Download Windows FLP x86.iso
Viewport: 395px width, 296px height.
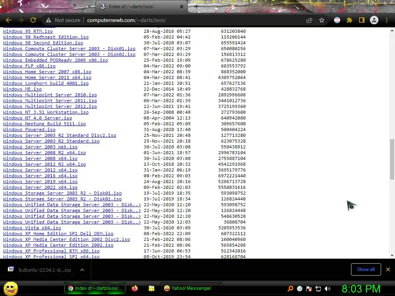[29, 66]
